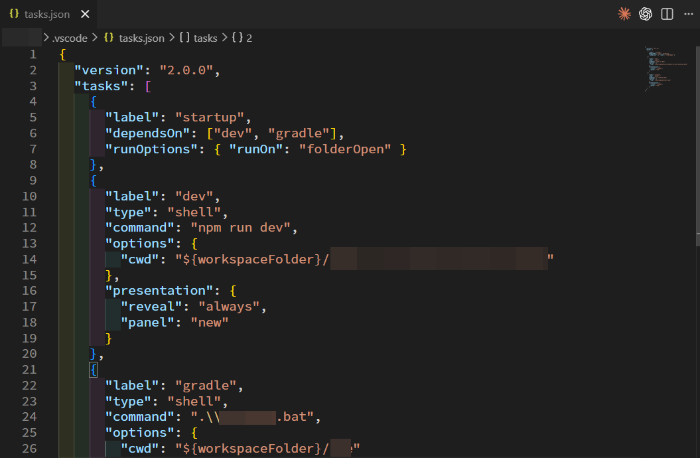Open the .vscode breadcrumb folder dropdown
Viewport: 700px width, 458px height.
69,38
